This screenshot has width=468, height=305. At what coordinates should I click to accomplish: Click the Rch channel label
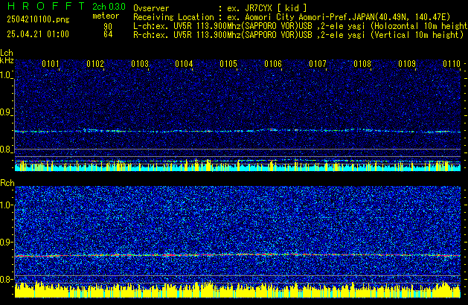coord(7,183)
